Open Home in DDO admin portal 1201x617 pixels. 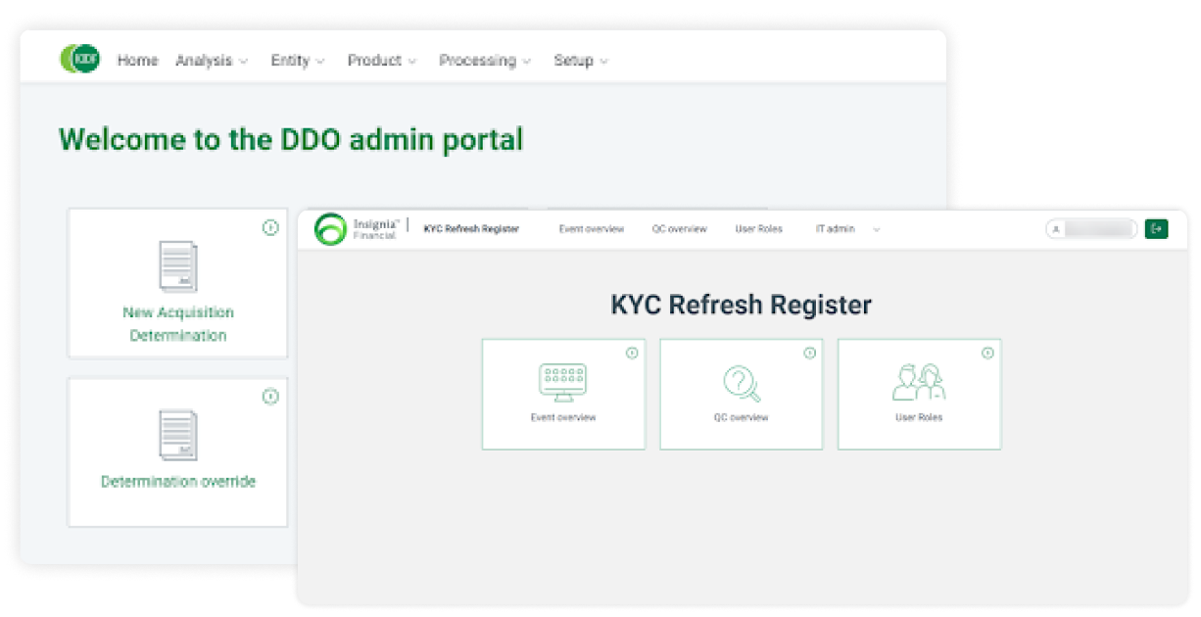coord(137,61)
